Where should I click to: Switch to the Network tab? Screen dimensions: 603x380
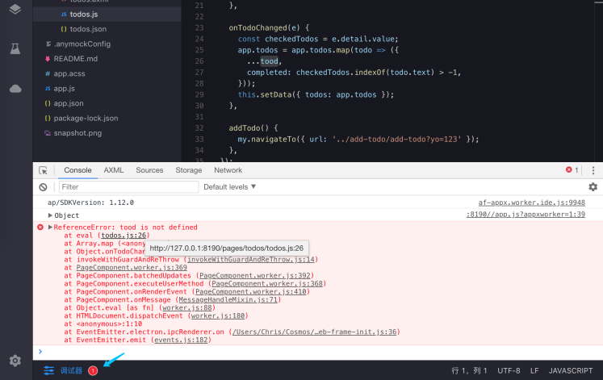[228, 170]
